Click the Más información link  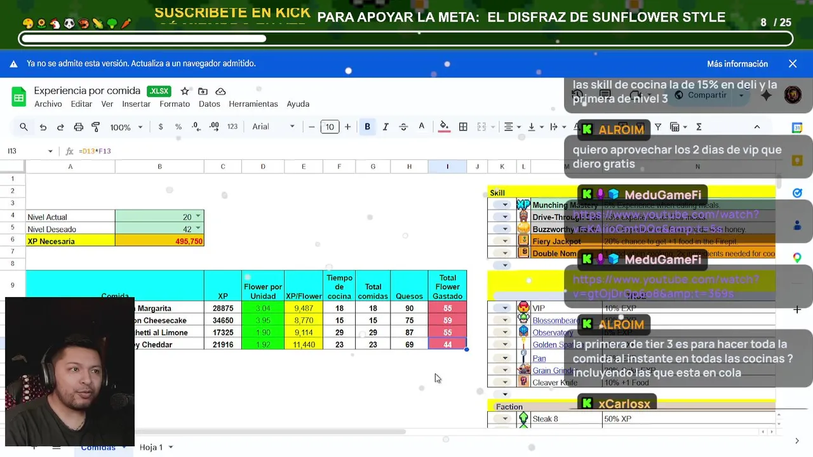point(737,64)
